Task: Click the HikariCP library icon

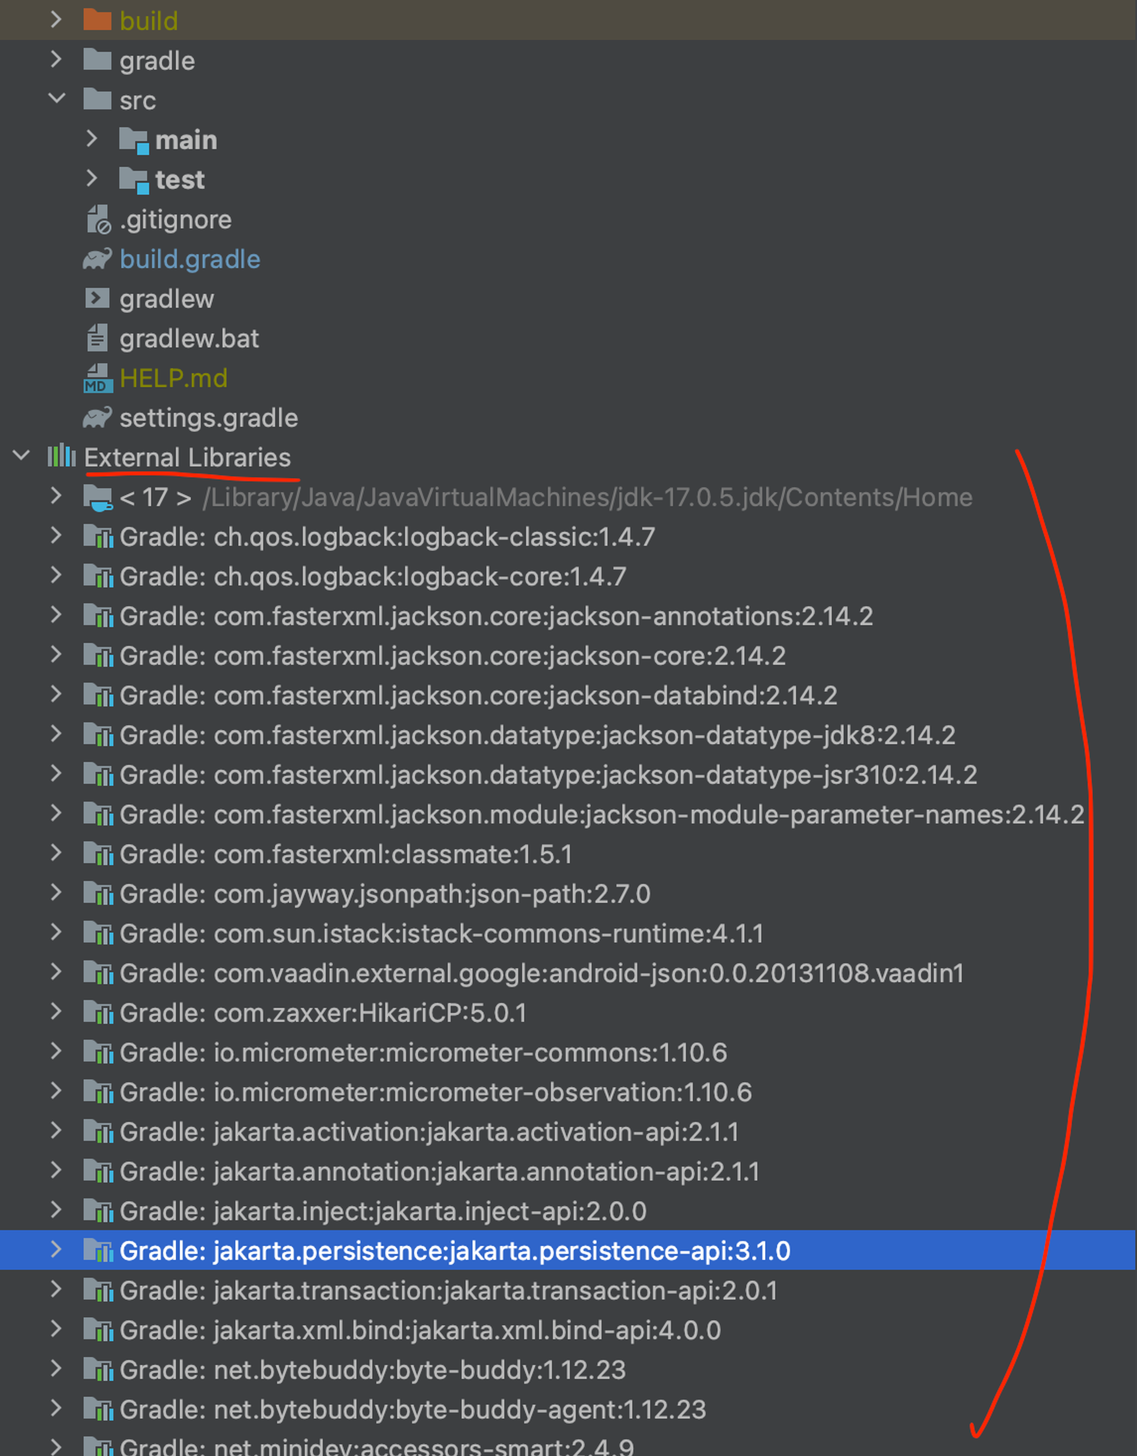Action: (x=97, y=1013)
